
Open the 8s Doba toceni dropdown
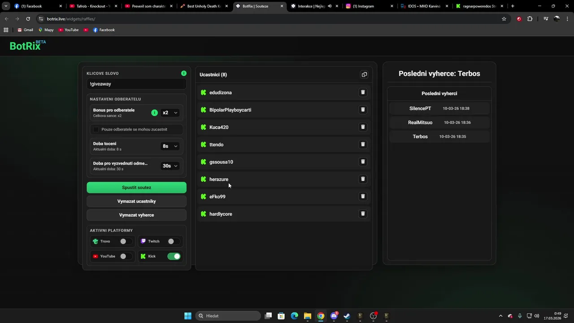pos(170,146)
